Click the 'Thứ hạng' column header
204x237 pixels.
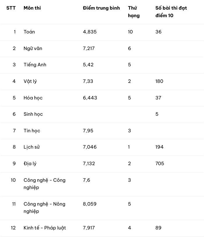(x=134, y=12)
